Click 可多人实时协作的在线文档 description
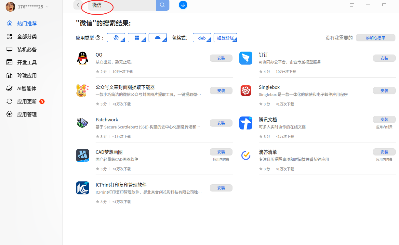The width and height of the screenshot is (399, 245). [x=282, y=127]
